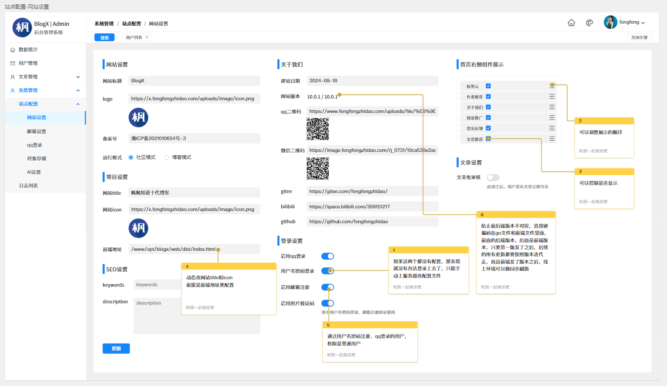
Task: Open the fengfeng user dropdown arrow
Action: (x=643, y=23)
